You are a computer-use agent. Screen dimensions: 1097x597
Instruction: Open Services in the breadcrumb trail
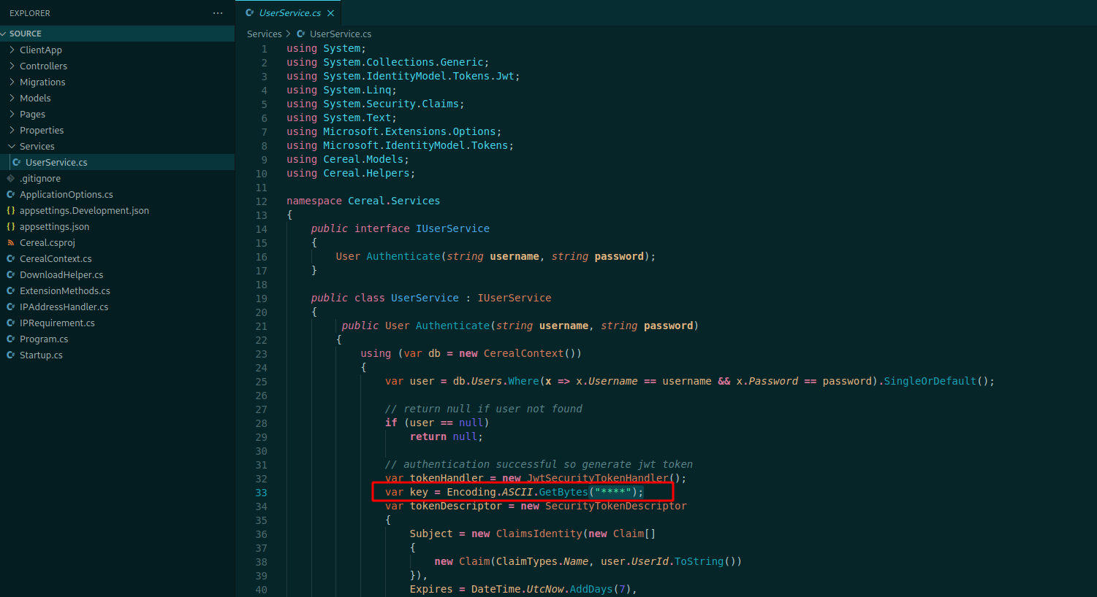pos(265,34)
